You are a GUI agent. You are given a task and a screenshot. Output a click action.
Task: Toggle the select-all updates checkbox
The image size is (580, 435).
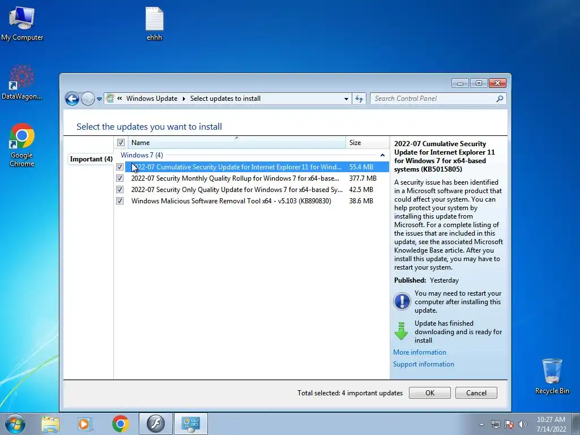[x=121, y=142]
